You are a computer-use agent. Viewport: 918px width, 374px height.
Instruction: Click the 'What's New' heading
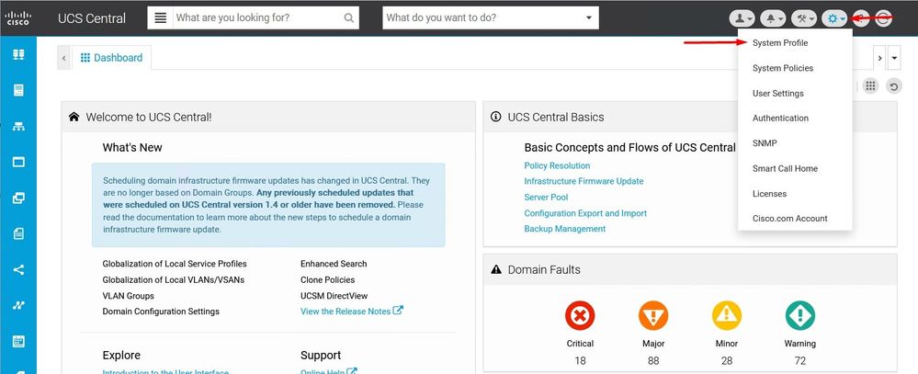132,148
